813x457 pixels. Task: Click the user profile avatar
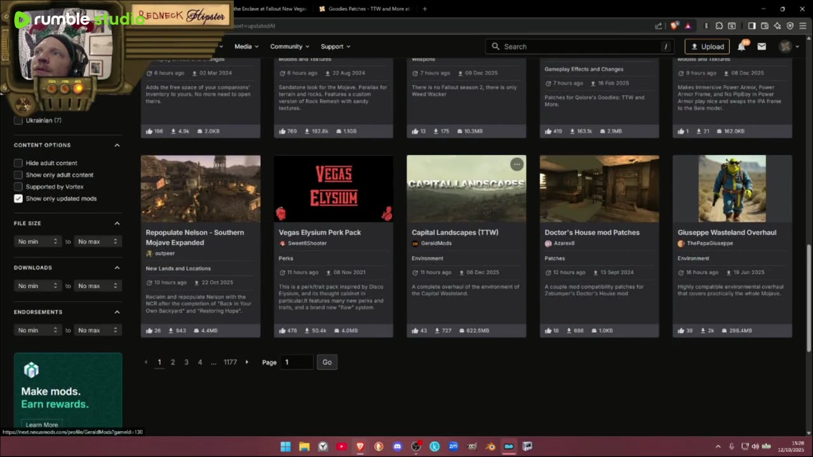786,46
